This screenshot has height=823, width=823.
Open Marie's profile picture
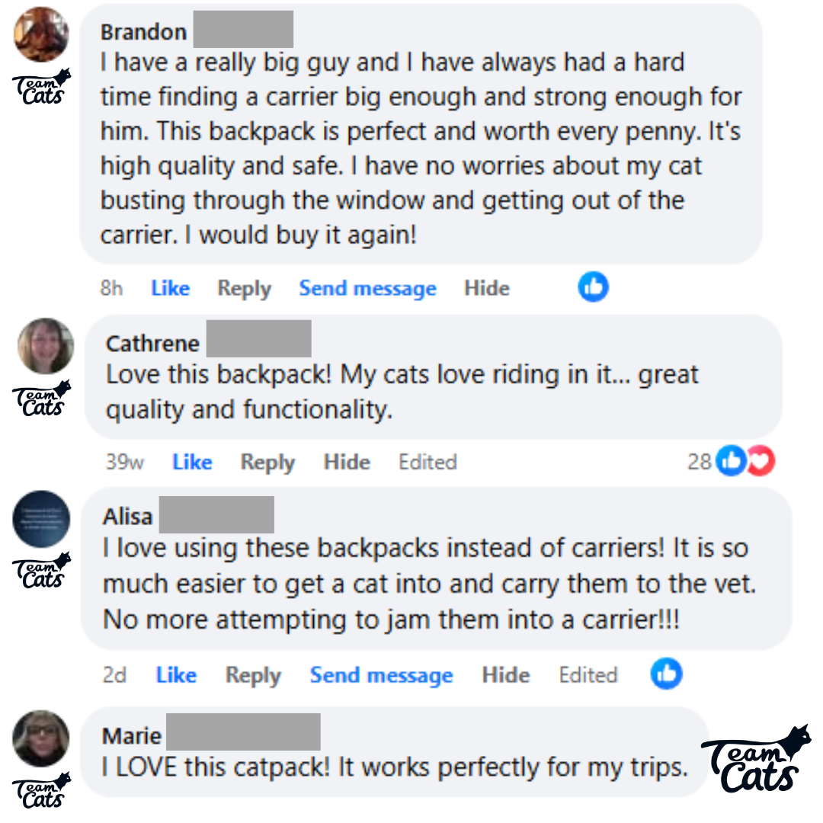coord(41,738)
